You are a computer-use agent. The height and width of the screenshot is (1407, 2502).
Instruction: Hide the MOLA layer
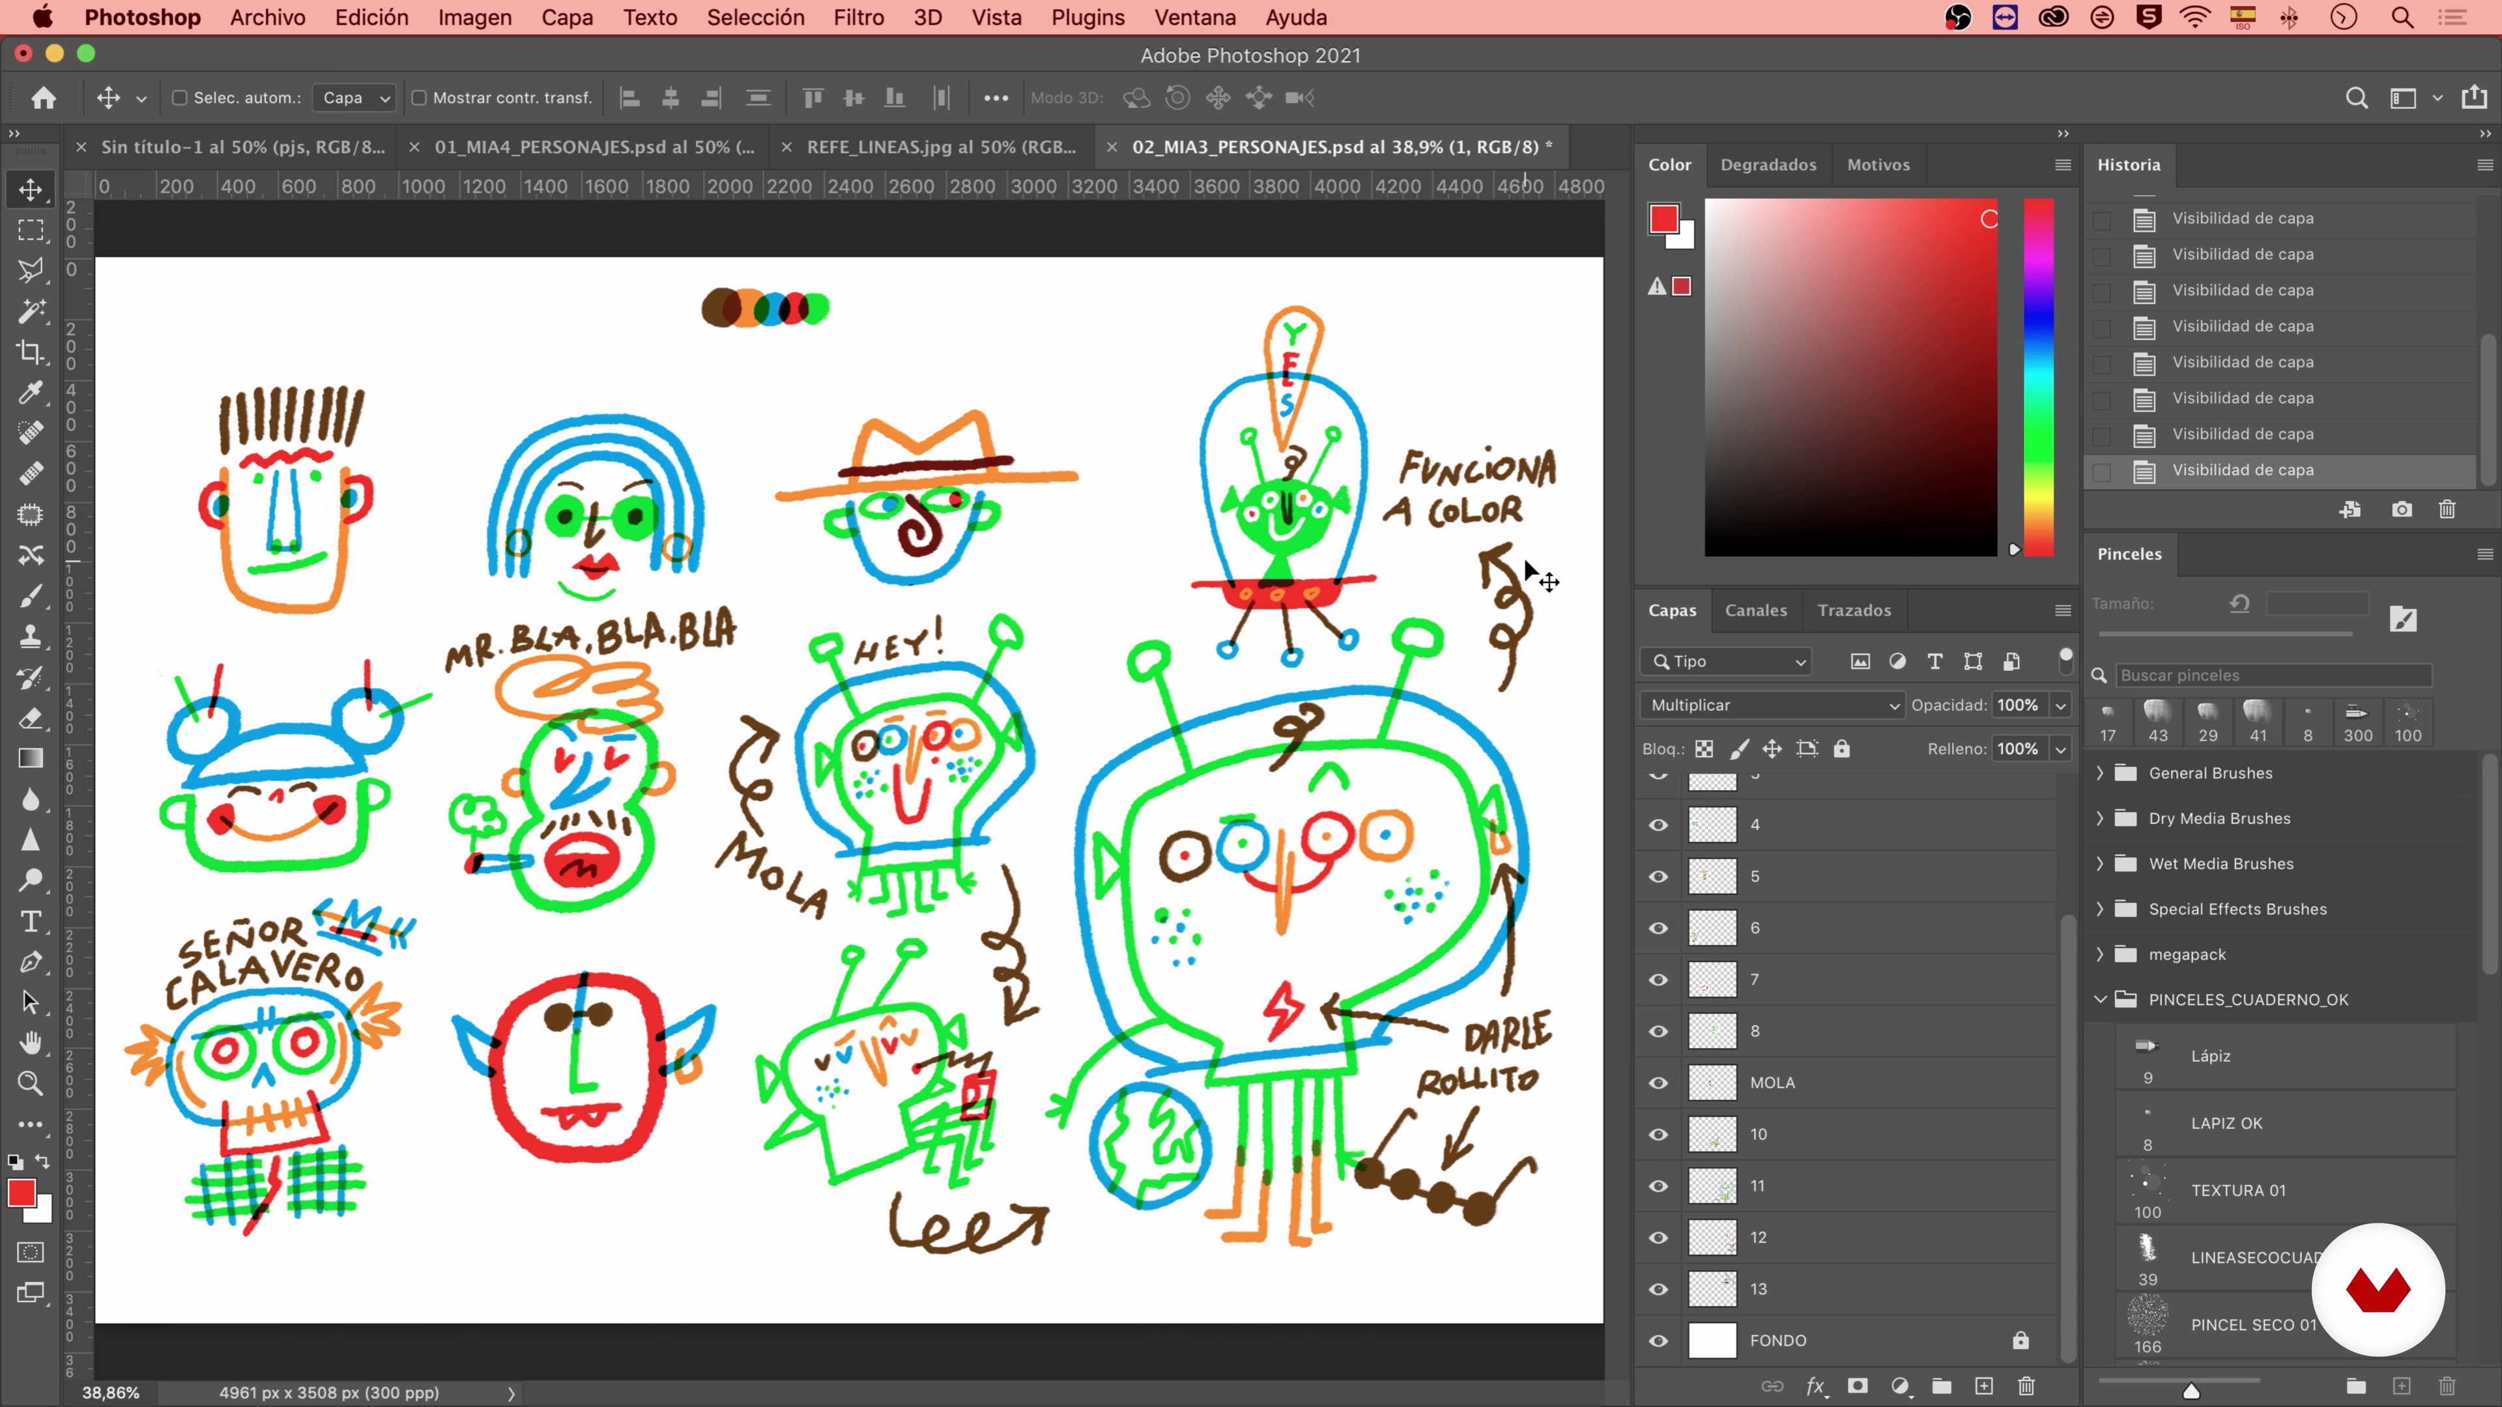1658,1083
